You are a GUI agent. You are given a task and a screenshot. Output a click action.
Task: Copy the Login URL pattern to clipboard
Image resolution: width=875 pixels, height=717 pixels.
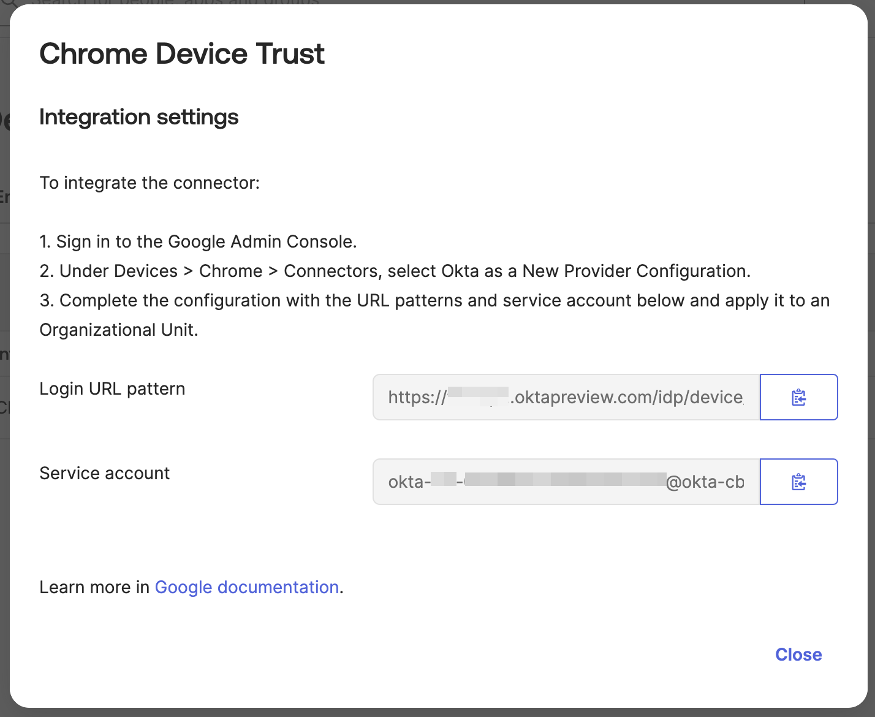pyautogui.click(x=798, y=397)
